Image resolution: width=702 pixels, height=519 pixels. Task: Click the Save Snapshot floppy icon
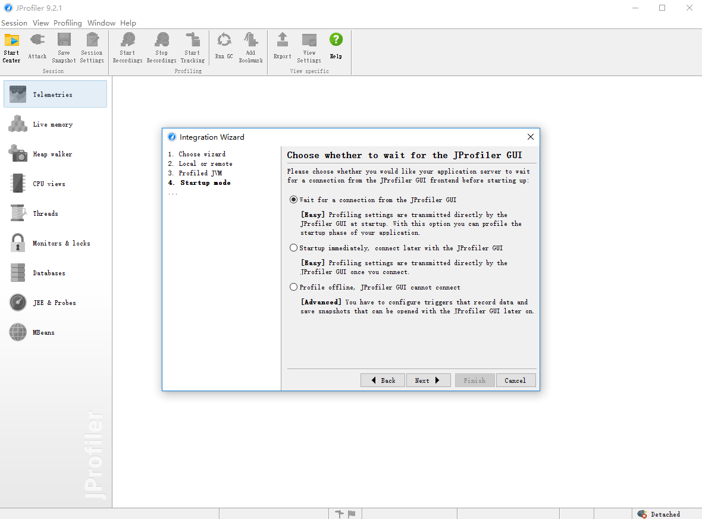[64, 40]
